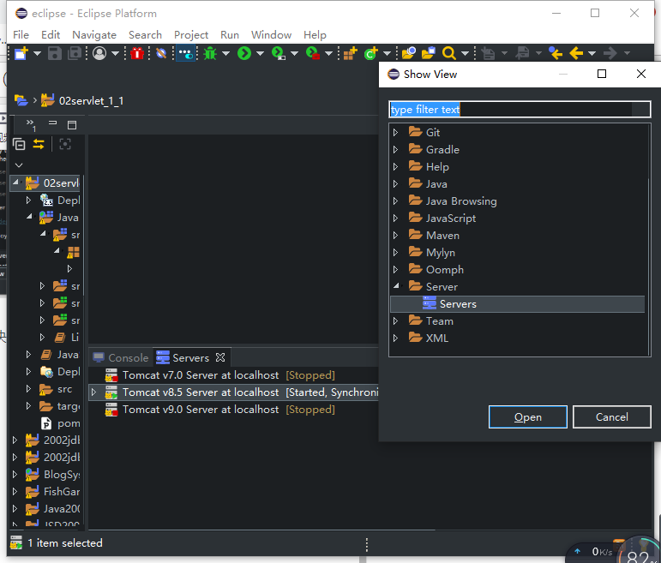Image resolution: width=661 pixels, height=563 pixels.
Task: Select Tomcat v9.0 Server at localhost
Action: point(201,410)
